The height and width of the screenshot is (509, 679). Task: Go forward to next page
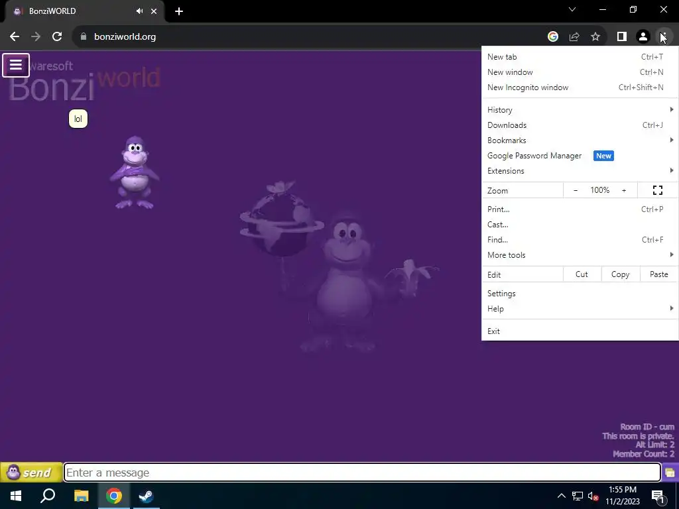pos(36,37)
